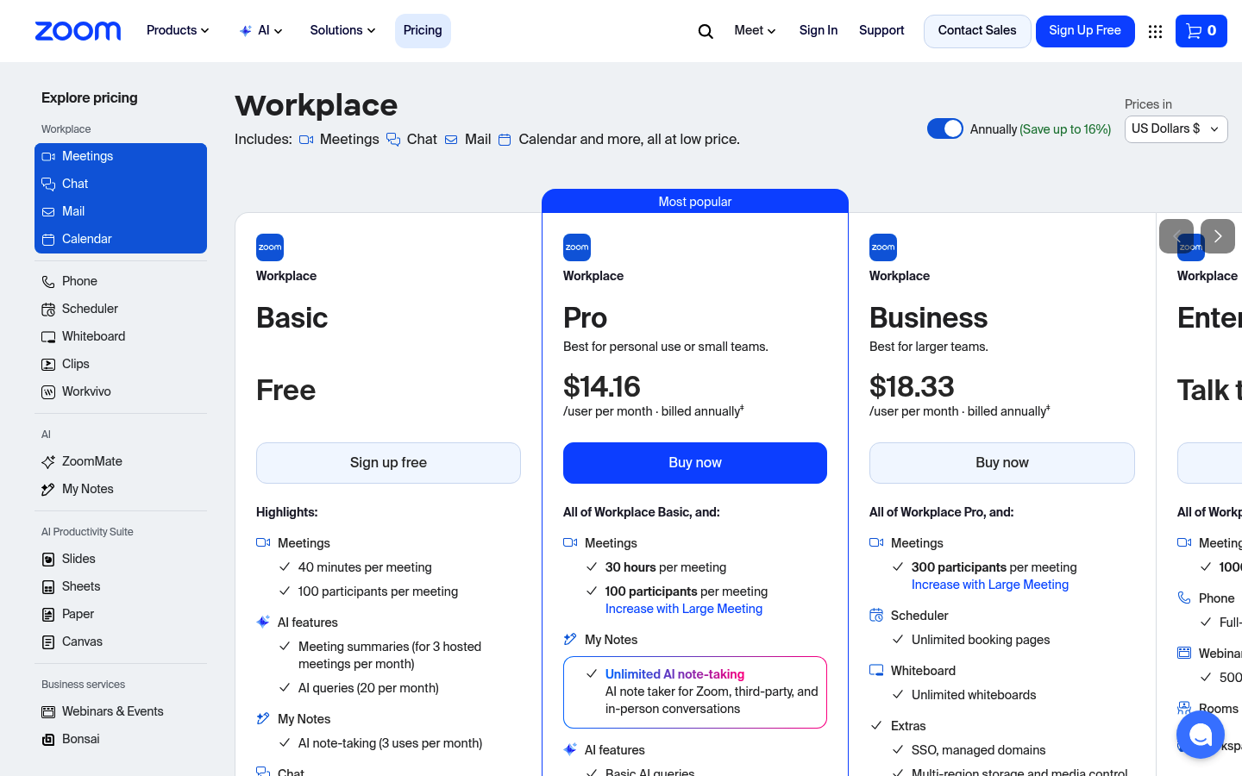Click 'SSO, managed domains' text
Viewport: 1242px width, 776px height.
[978, 750]
